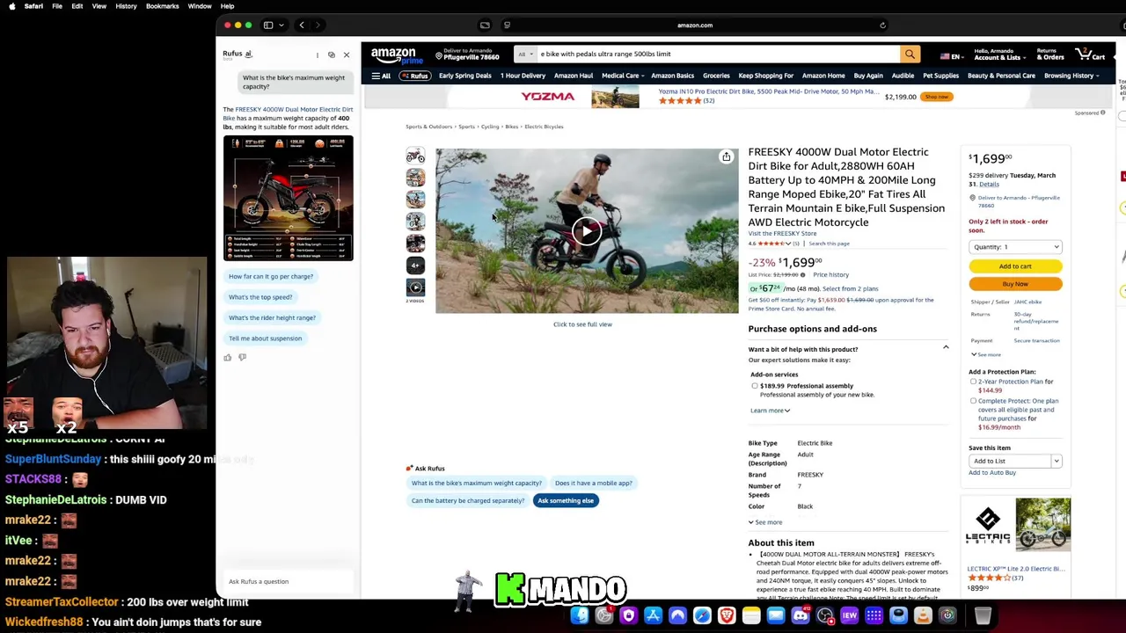1126x633 pixels.
Task: Play the product video
Action: tap(587, 231)
